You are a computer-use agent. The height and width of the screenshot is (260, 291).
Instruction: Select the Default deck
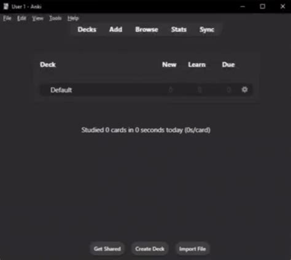click(61, 90)
